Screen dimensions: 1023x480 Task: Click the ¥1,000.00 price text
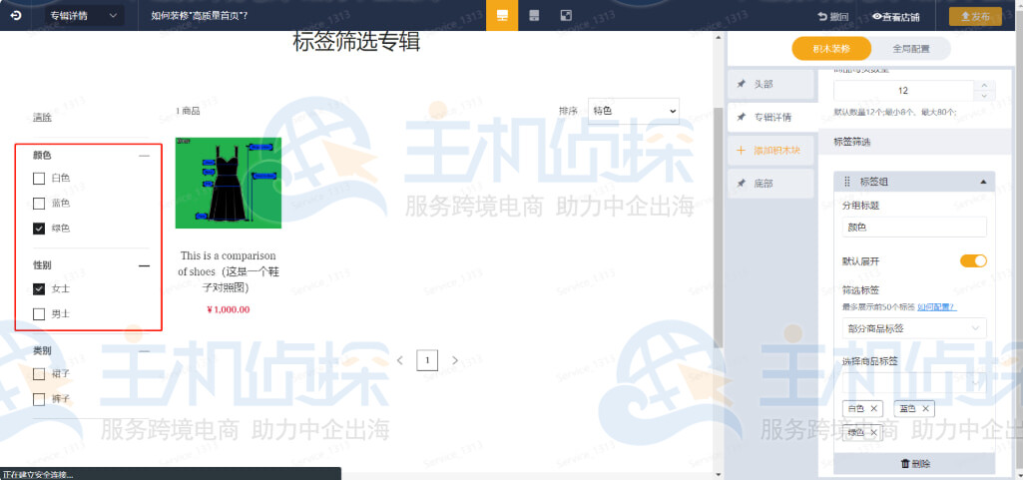coord(229,309)
